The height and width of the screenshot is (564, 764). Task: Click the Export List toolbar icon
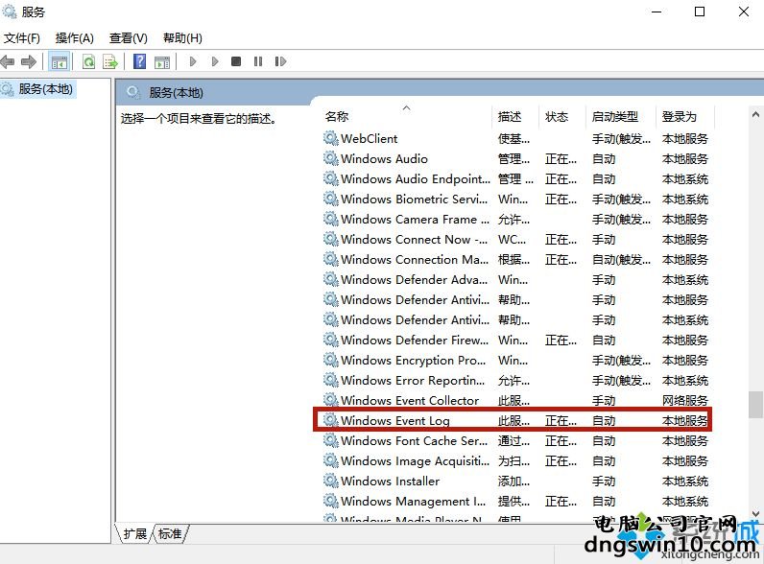tap(110, 61)
